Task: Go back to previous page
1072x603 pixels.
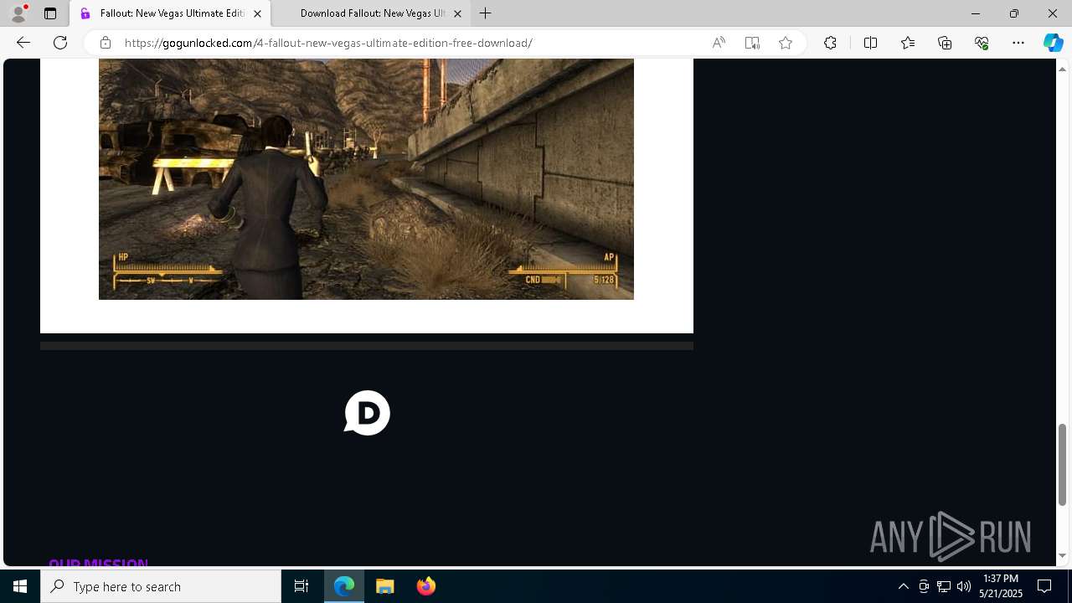Action: (x=23, y=43)
